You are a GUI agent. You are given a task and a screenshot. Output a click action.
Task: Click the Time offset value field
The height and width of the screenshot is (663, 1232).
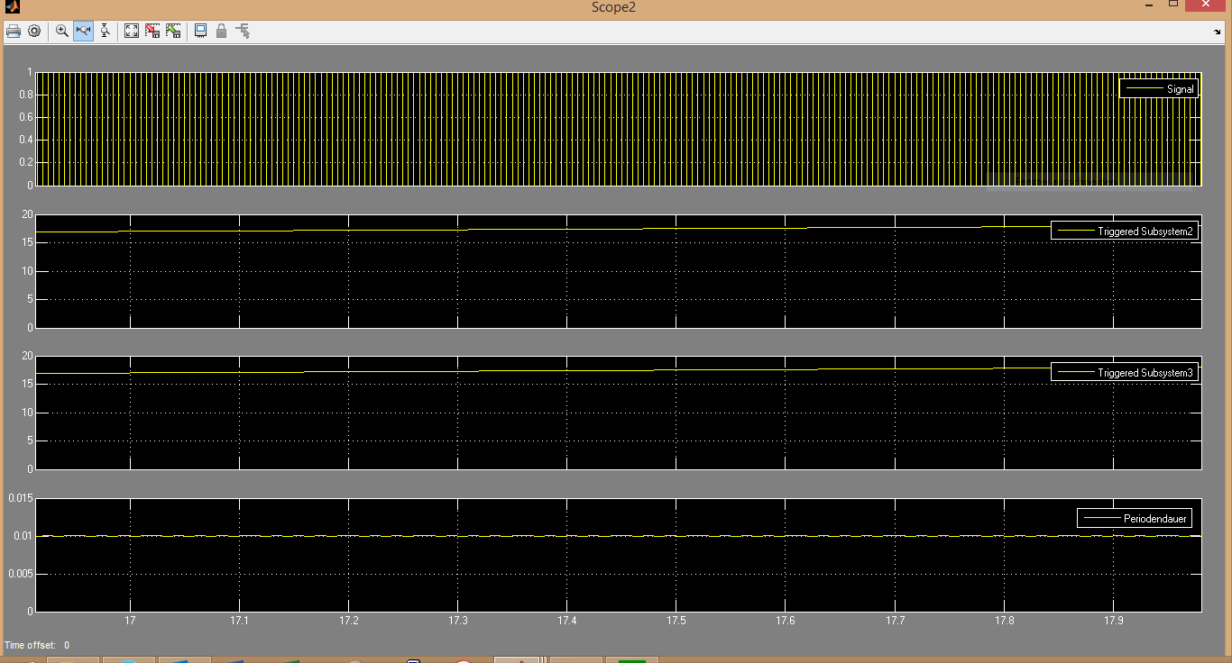click(x=67, y=645)
